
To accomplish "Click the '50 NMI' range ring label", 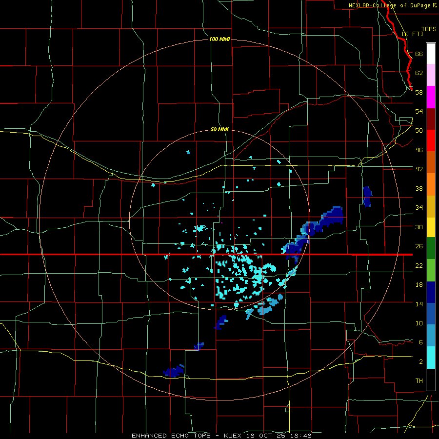I will coord(219,129).
